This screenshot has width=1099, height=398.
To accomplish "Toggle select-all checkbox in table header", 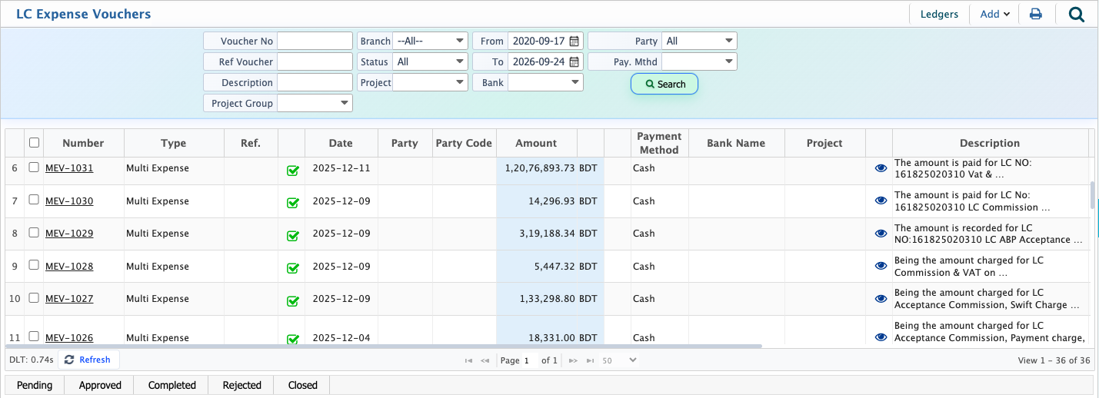I will click(34, 142).
